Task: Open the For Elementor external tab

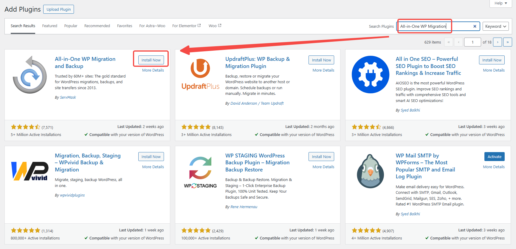Action: (x=186, y=26)
